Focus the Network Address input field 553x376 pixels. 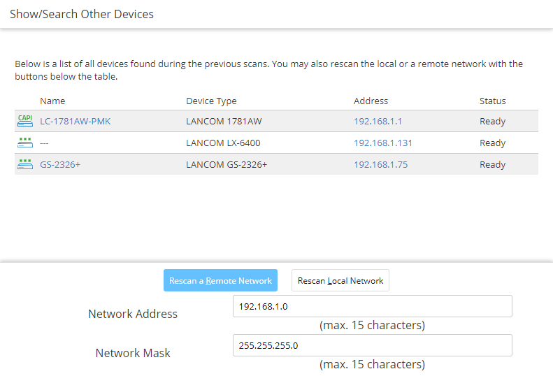coord(372,306)
